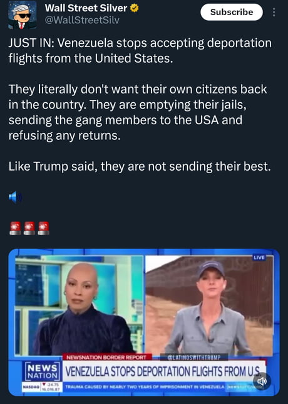Click the tweet text about Venezuela
The height and width of the screenshot is (404, 288).
140,105
